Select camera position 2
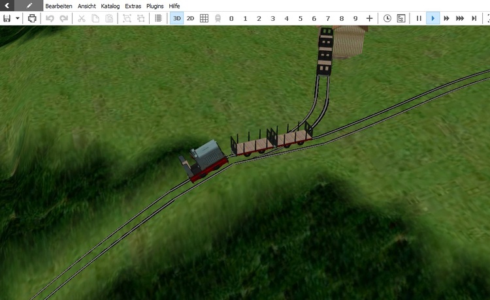 [x=259, y=19]
